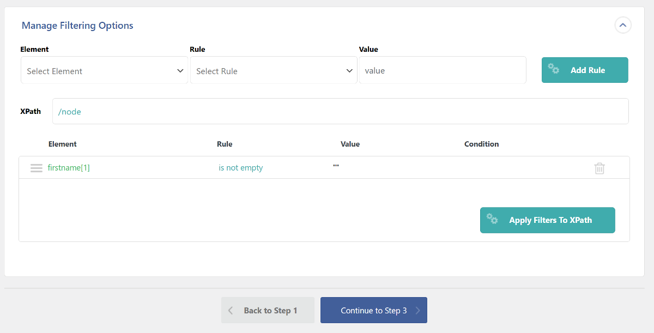This screenshot has width=654, height=333.
Task: Continue to Step 3
Action: pyautogui.click(x=374, y=310)
